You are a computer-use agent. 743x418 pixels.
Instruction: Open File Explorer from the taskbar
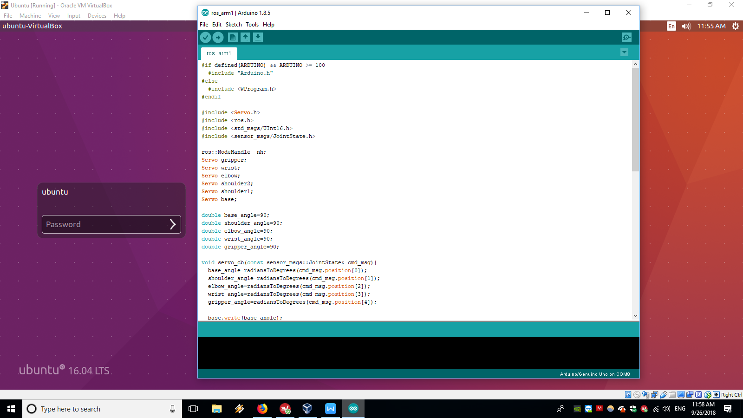(217, 409)
